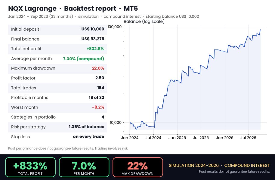275x180 pixels.
Task: Select the "-9.2%" worst month value
Action: click(x=98, y=107)
